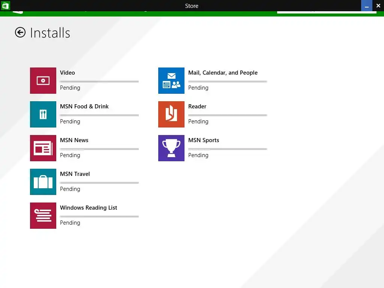The width and height of the screenshot is (384, 288).
Task: Close the Store window
Action: pos(378,6)
